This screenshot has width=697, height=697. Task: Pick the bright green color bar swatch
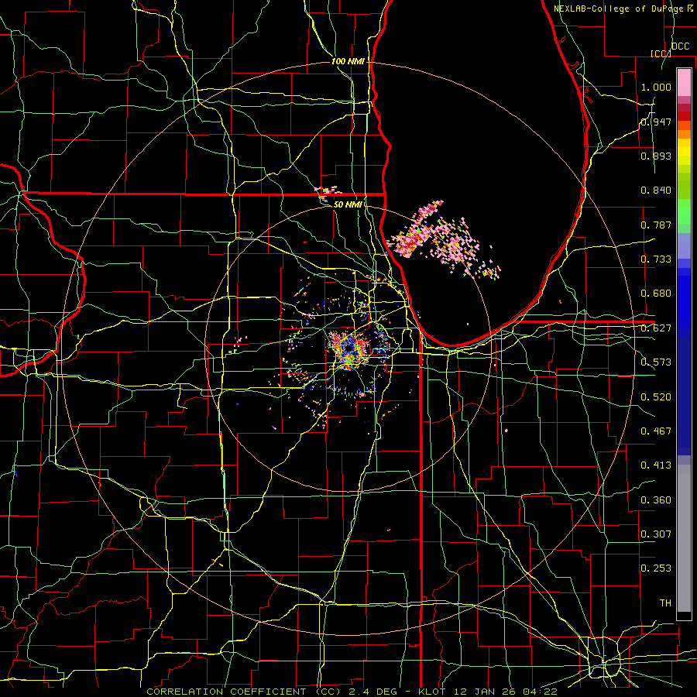(x=684, y=211)
